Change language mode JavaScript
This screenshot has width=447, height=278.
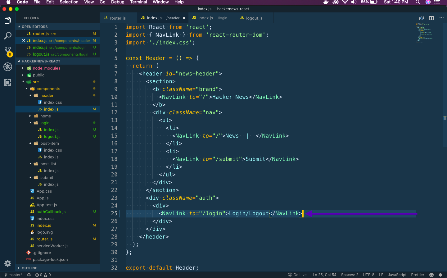[x=397, y=275]
